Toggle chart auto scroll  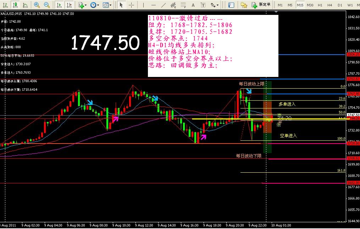[x=59, y=5]
